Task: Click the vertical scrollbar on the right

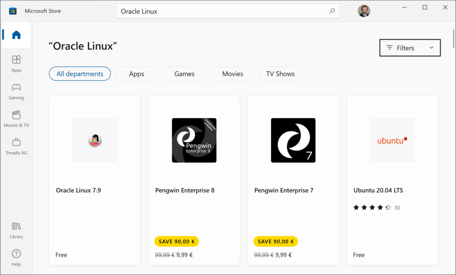Action: [454, 38]
